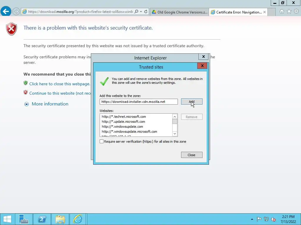This screenshot has height=225, width=301.
Task: Go back with the browser Back arrow
Action: pos(6,11)
